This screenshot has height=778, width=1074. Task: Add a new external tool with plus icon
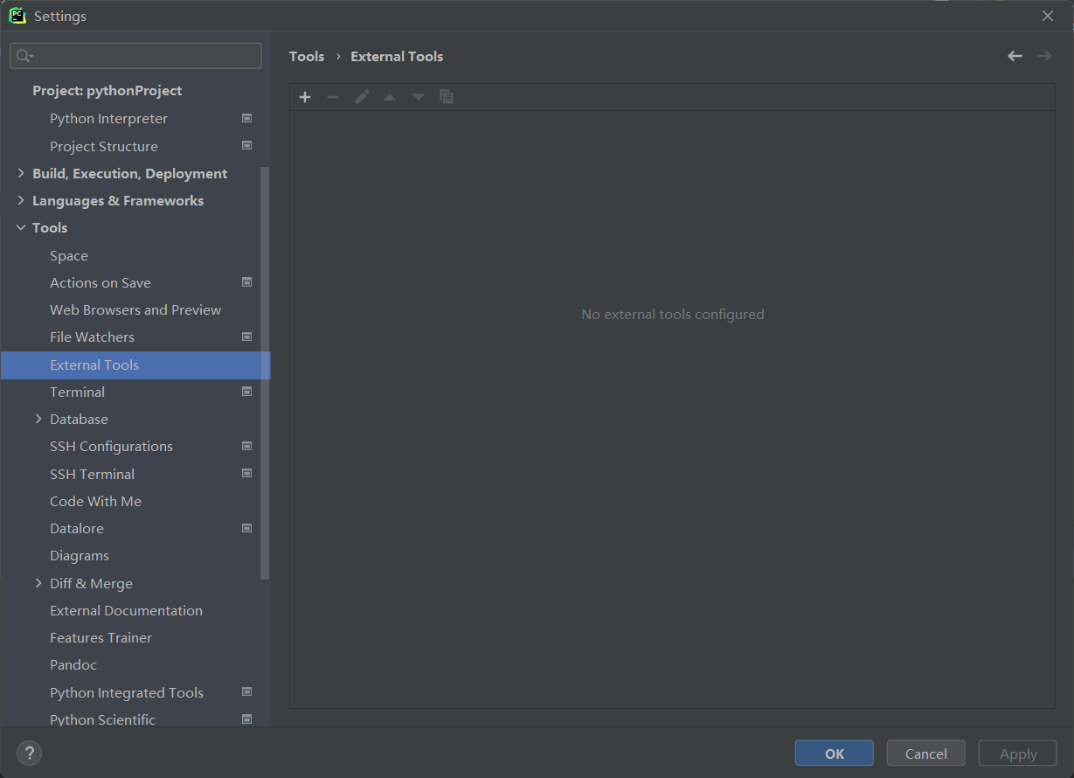[305, 97]
